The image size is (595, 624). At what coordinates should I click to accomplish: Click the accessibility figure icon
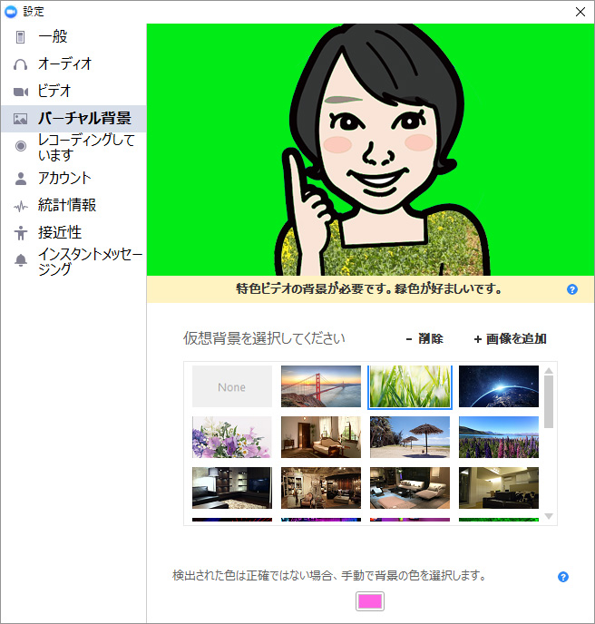(20, 233)
